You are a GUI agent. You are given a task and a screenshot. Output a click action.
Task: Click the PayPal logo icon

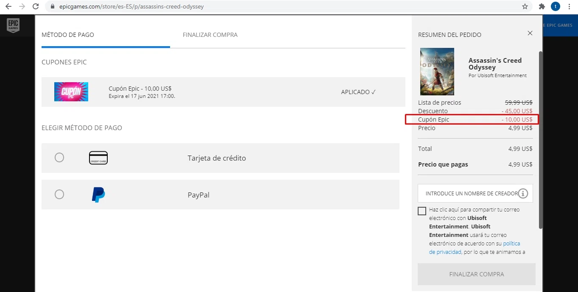point(98,195)
